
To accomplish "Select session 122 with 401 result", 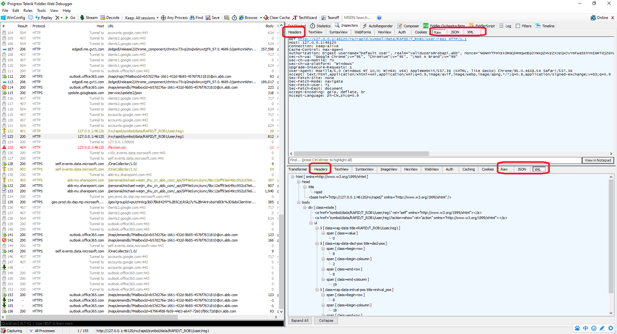I will pos(139,131).
